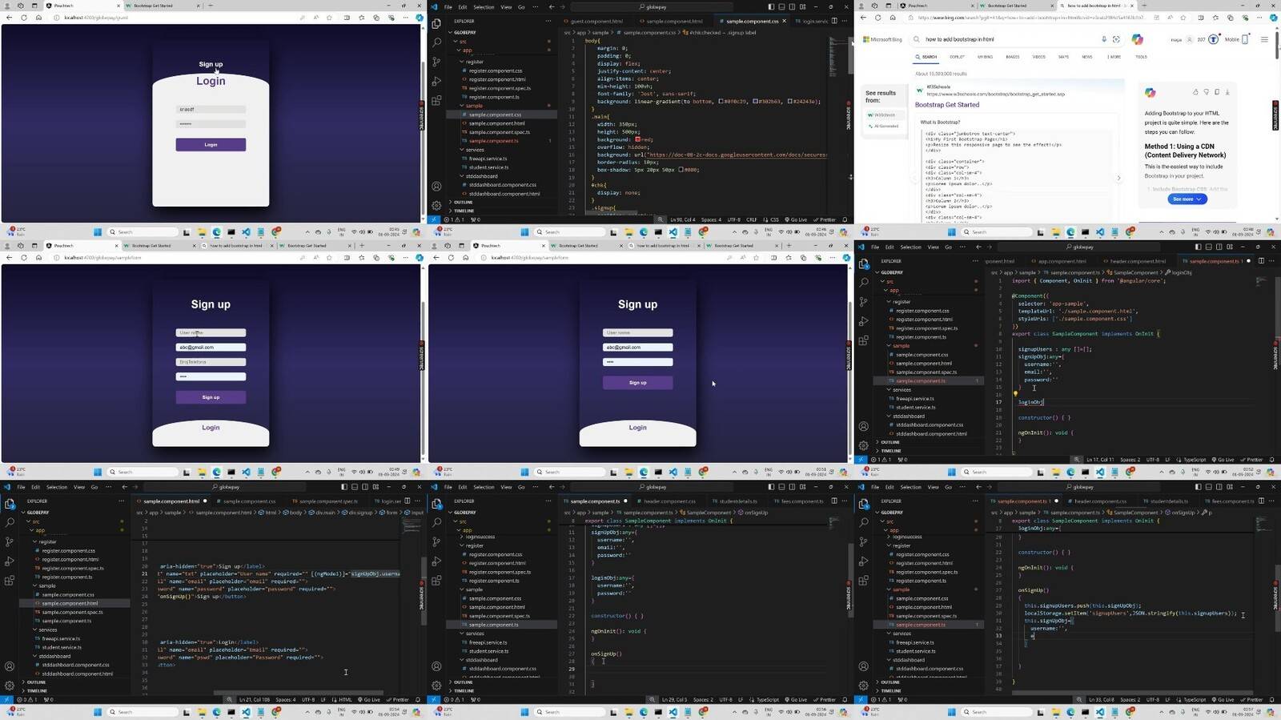Click Login label on the three-field Sign up page
Viewport: 1281px width, 720px height.
pyautogui.click(x=637, y=428)
